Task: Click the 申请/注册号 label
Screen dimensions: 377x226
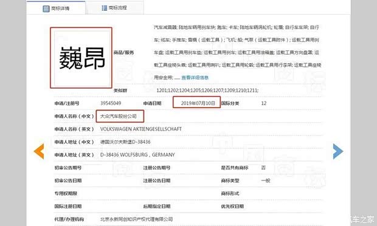Action: pos(67,103)
